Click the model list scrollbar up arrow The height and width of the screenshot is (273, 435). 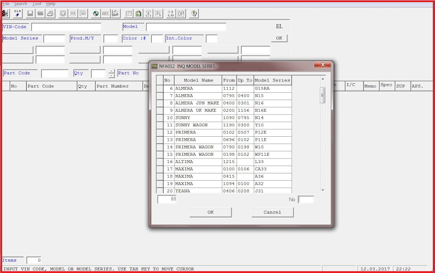[x=323, y=79]
